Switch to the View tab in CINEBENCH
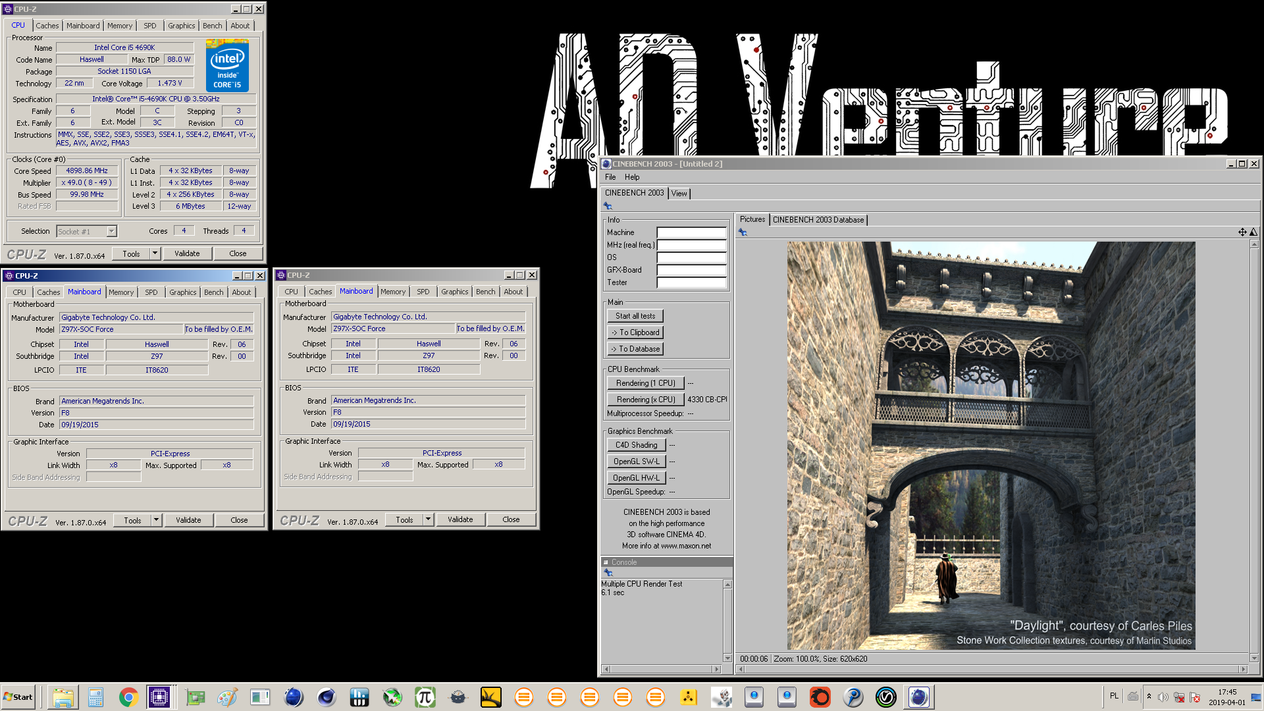This screenshot has height=711, width=1264. point(679,194)
